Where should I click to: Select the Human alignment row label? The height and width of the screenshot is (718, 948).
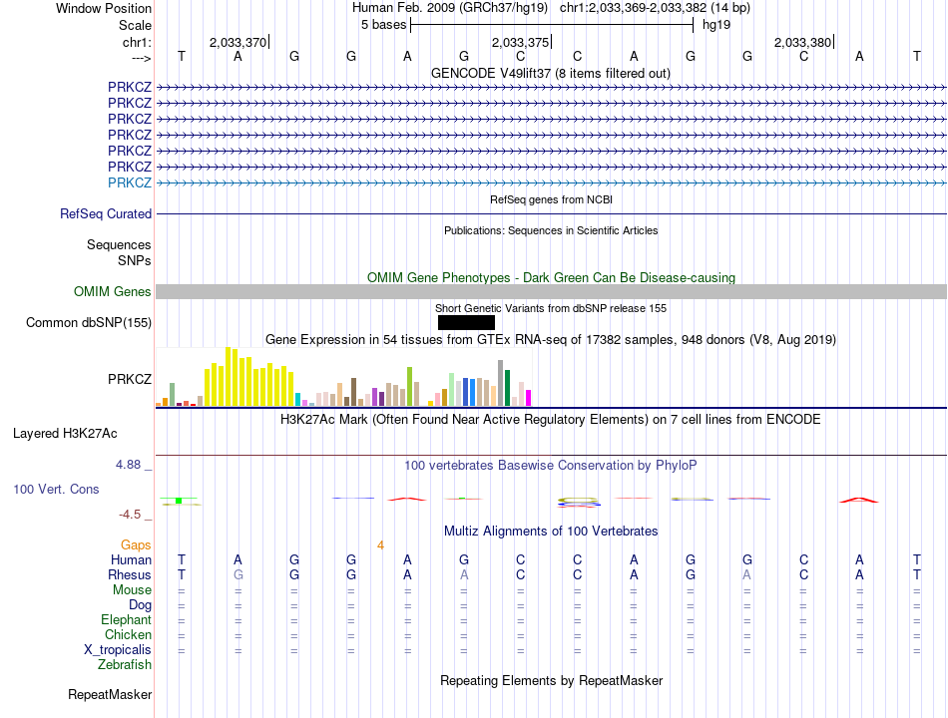pyautogui.click(x=131, y=560)
